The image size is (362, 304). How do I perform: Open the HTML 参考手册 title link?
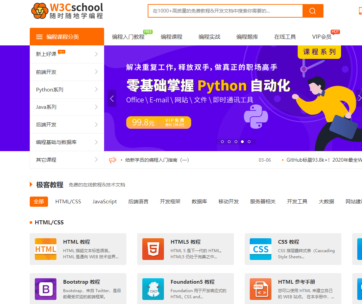(x=296, y=282)
